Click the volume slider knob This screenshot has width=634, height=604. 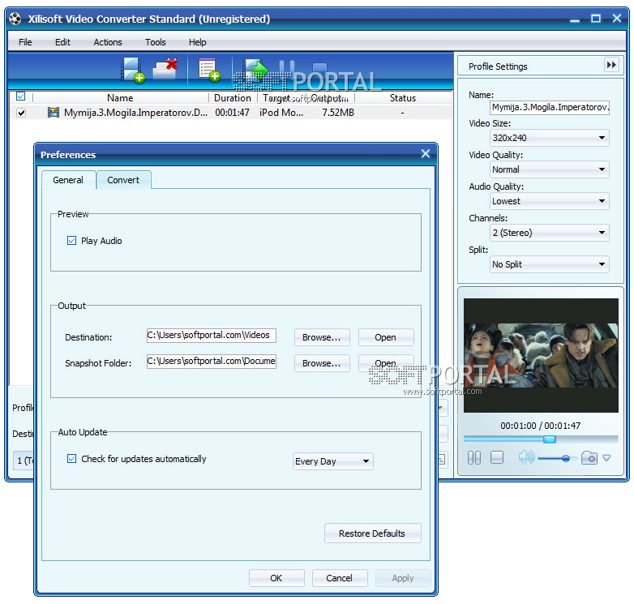click(566, 458)
